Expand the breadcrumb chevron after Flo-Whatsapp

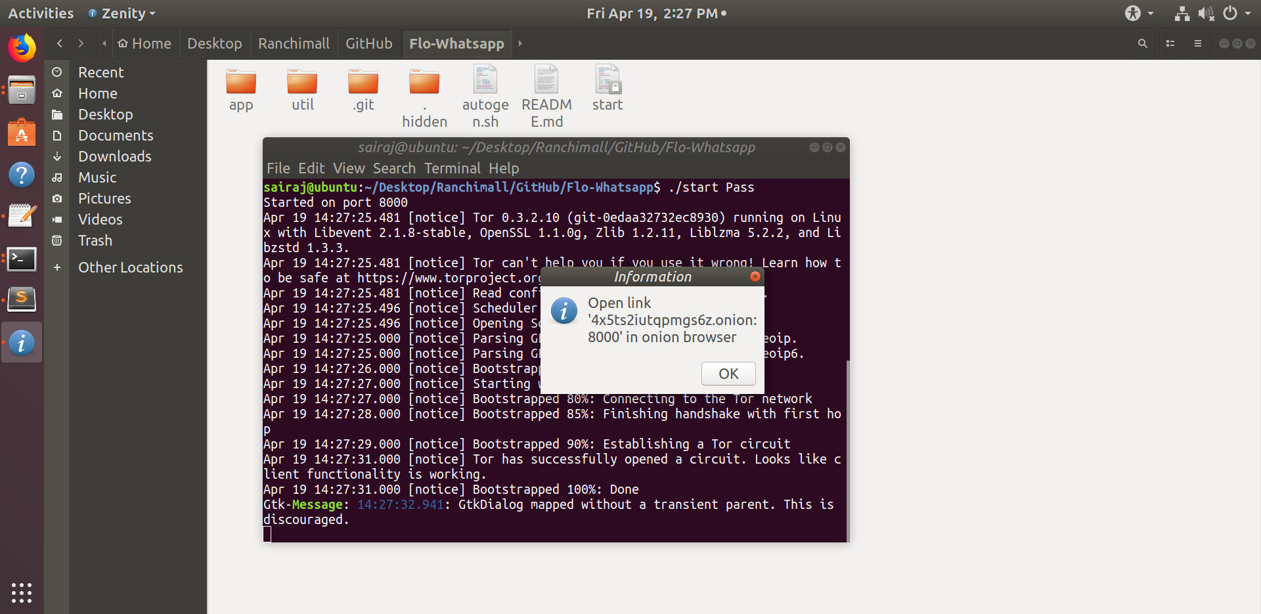(520, 43)
